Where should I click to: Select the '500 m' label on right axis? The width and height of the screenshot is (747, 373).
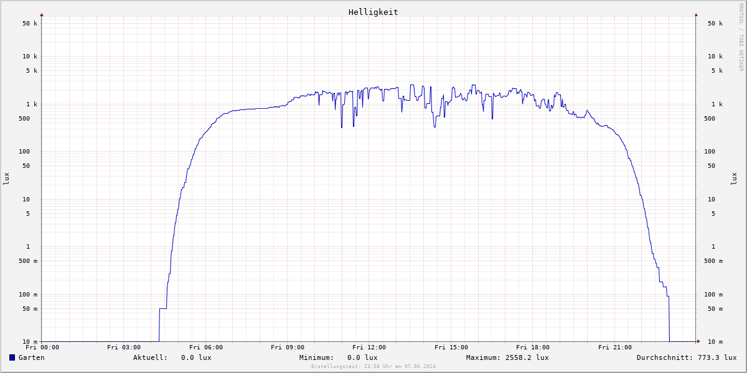(x=713, y=261)
